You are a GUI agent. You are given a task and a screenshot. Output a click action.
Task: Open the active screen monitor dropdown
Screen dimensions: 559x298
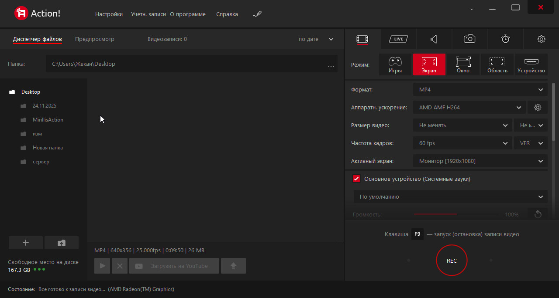[x=480, y=161]
